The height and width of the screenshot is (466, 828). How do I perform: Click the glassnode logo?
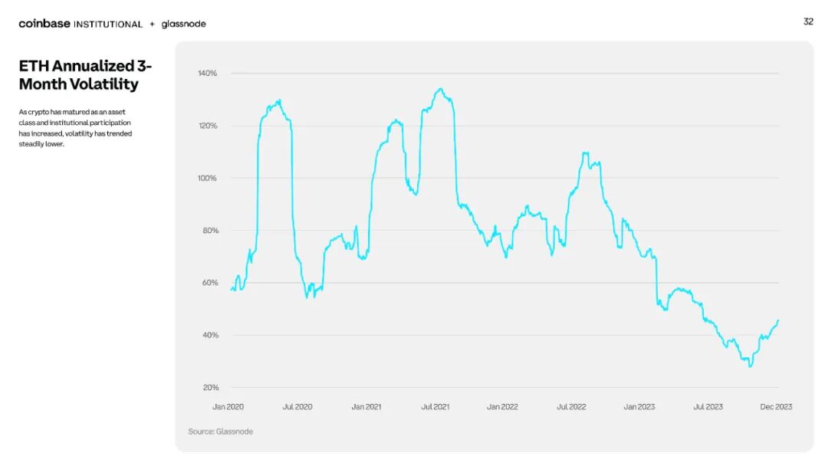184,25
